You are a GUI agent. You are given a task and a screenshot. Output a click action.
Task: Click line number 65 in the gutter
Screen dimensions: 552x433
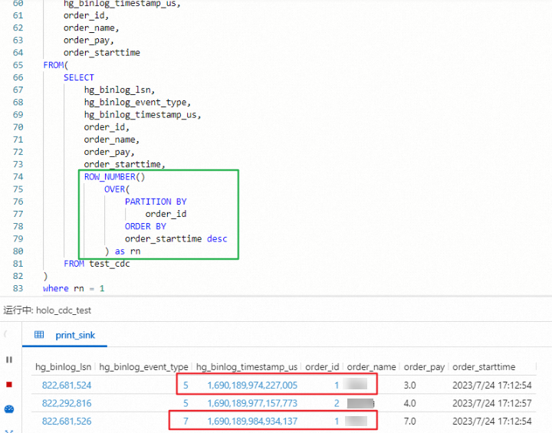(x=18, y=65)
